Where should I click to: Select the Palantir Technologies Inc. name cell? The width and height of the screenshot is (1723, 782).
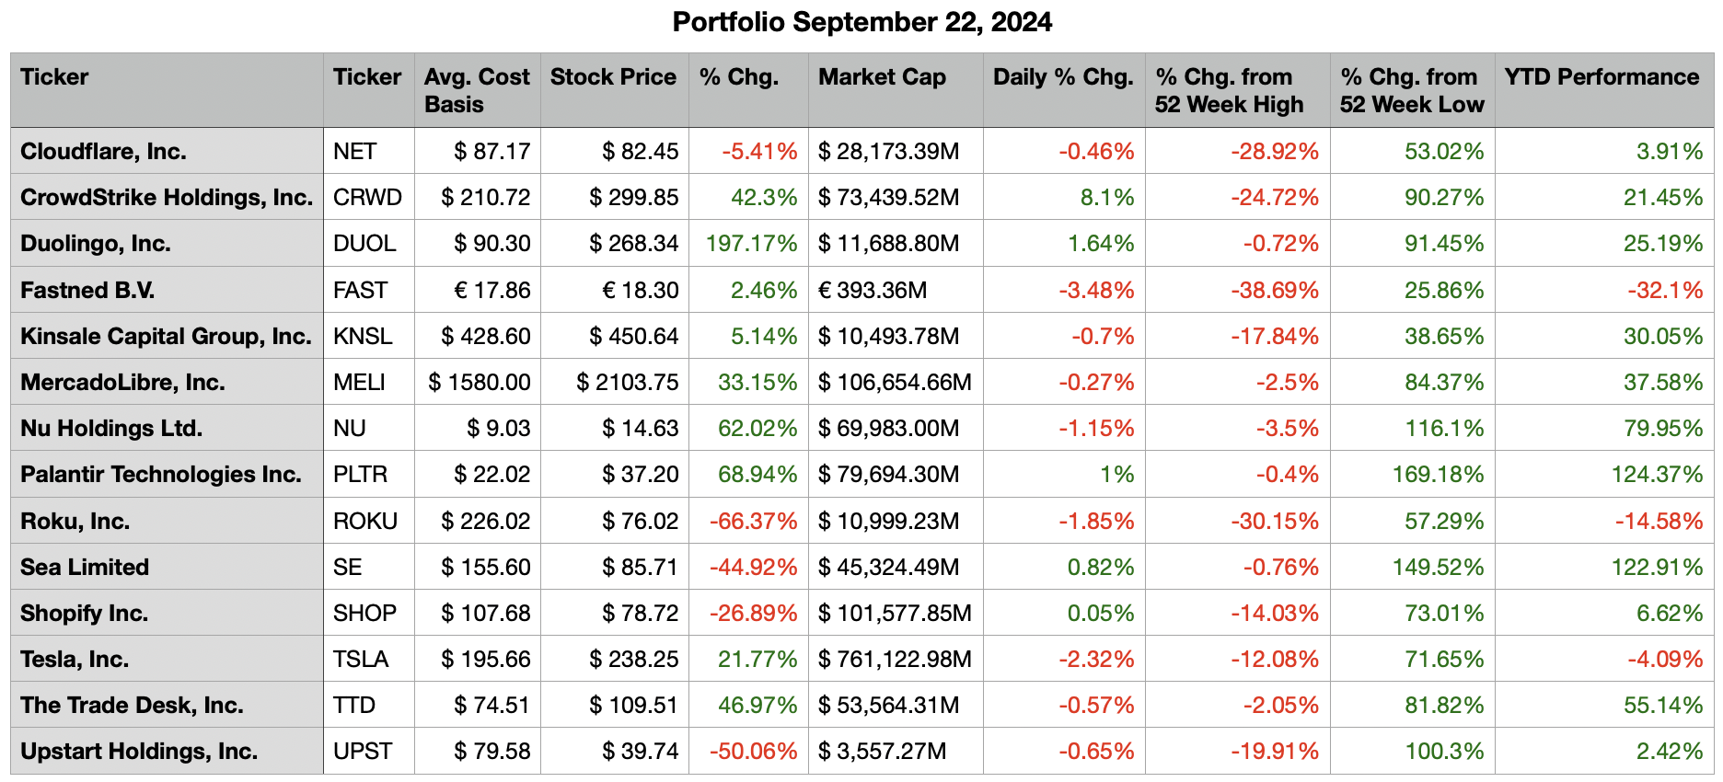161,475
